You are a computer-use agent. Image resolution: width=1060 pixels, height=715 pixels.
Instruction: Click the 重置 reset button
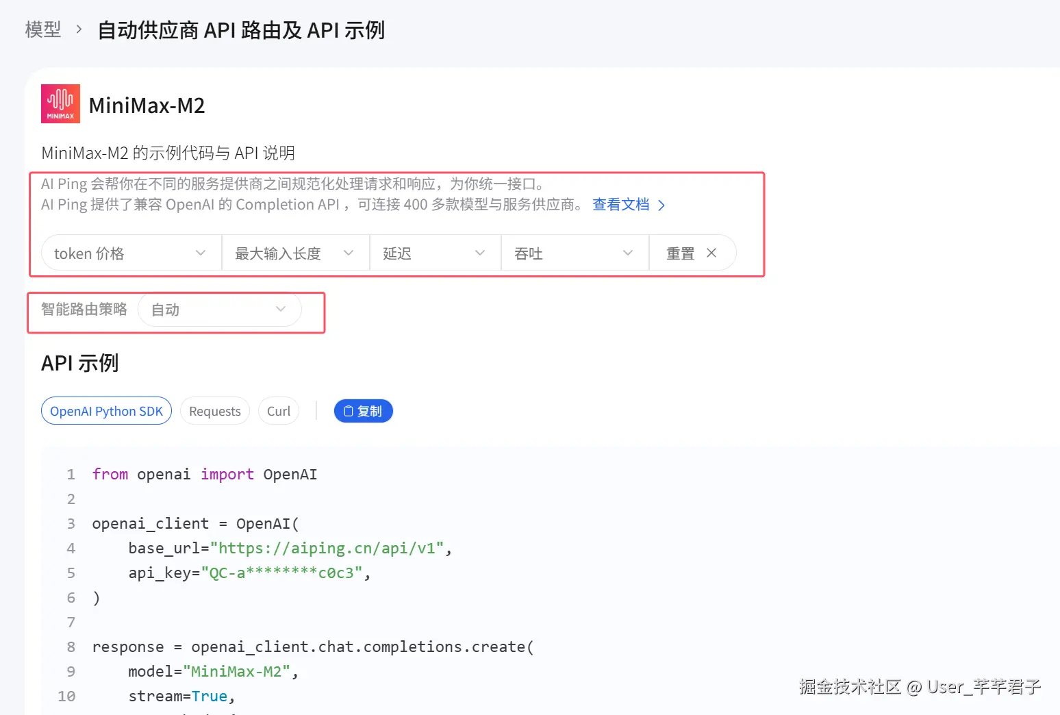tap(692, 253)
